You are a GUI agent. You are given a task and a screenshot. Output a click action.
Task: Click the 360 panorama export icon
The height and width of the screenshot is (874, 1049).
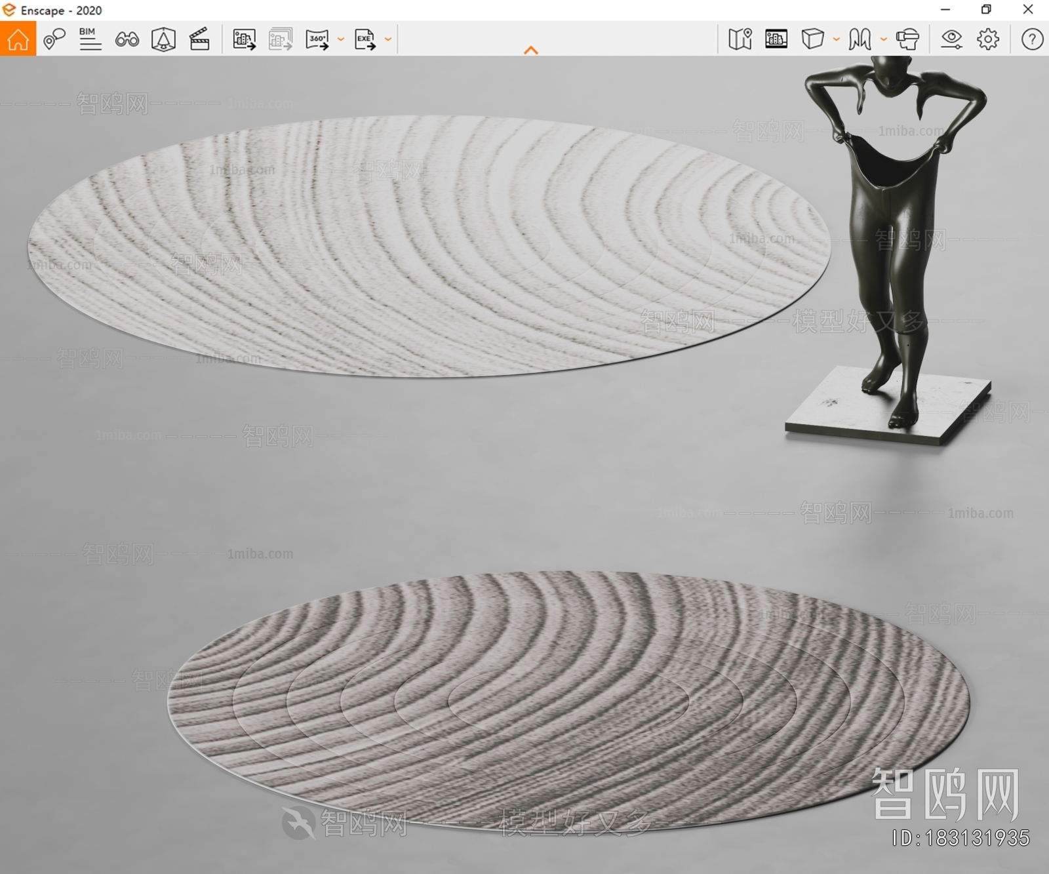pyautogui.click(x=317, y=39)
